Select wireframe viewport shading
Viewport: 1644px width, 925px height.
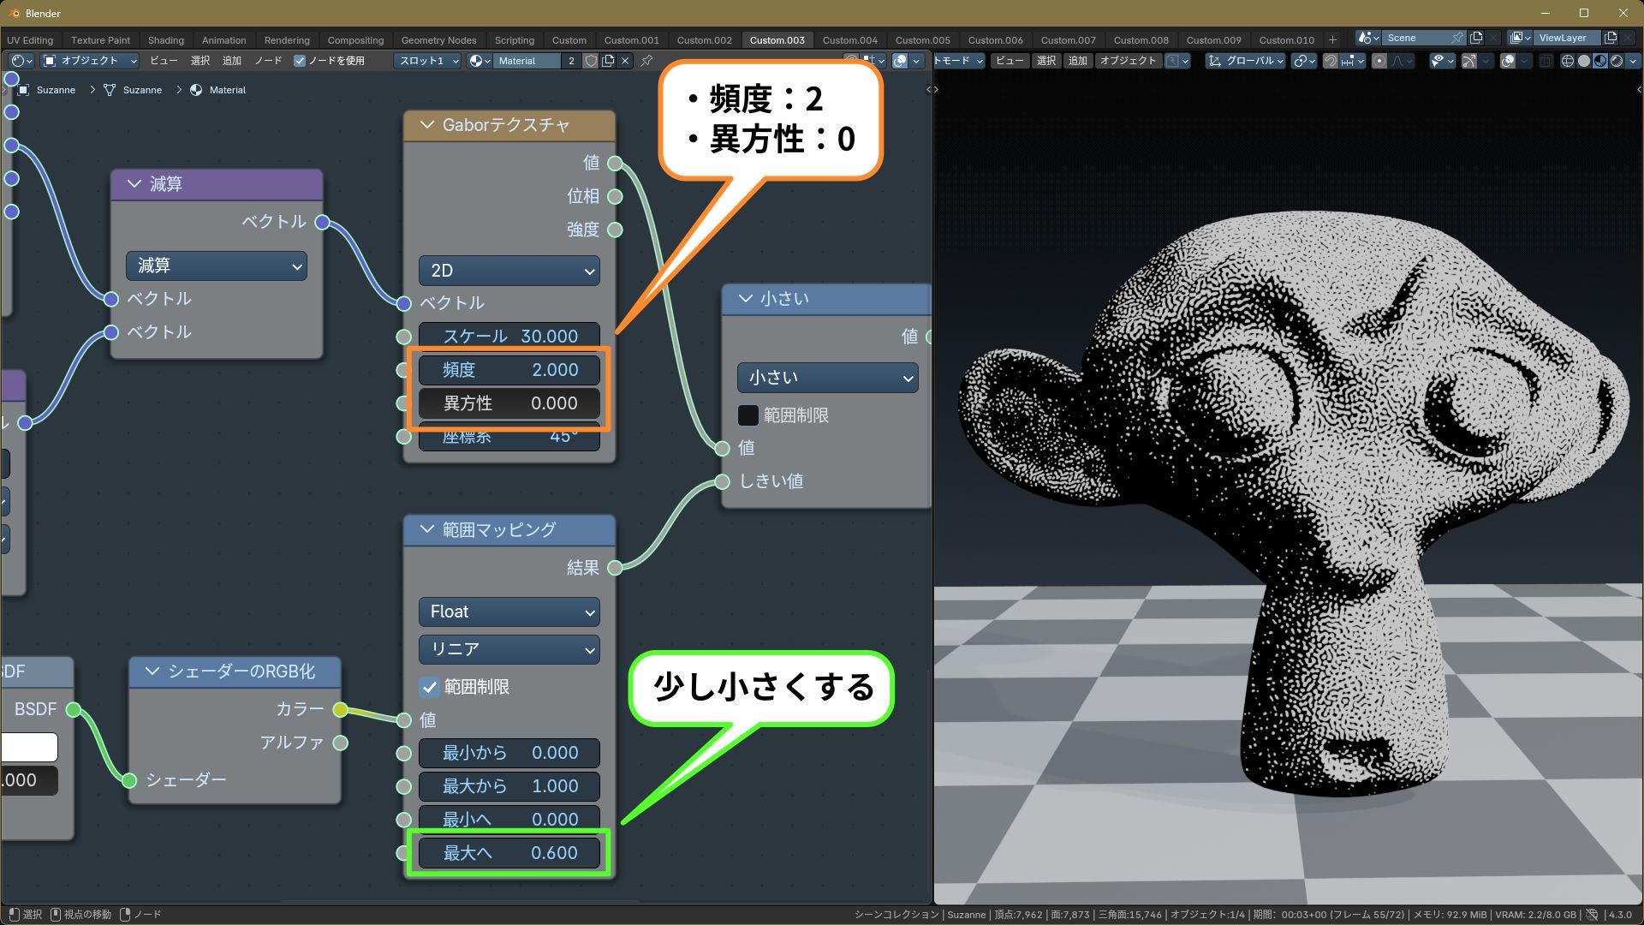pyautogui.click(x=1568, y=61)
